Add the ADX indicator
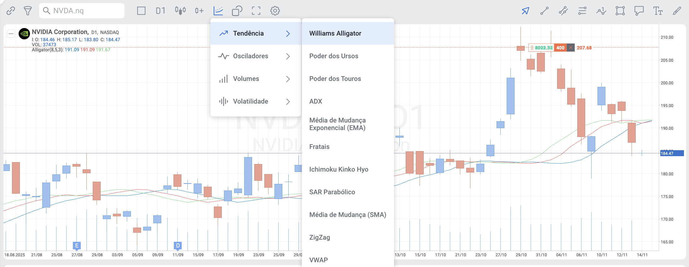The height and width of the screenshot is (267, 689). click(348, 101)
